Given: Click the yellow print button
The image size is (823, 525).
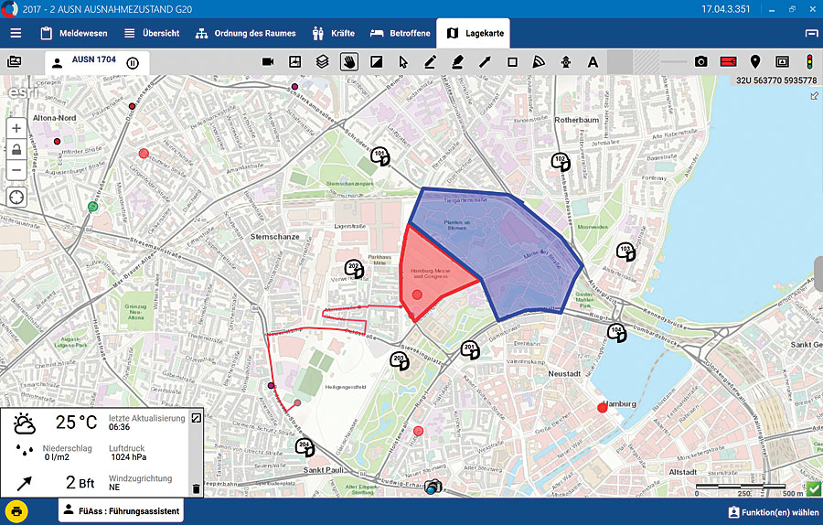Looking at the screenshot, I should 16,511.
